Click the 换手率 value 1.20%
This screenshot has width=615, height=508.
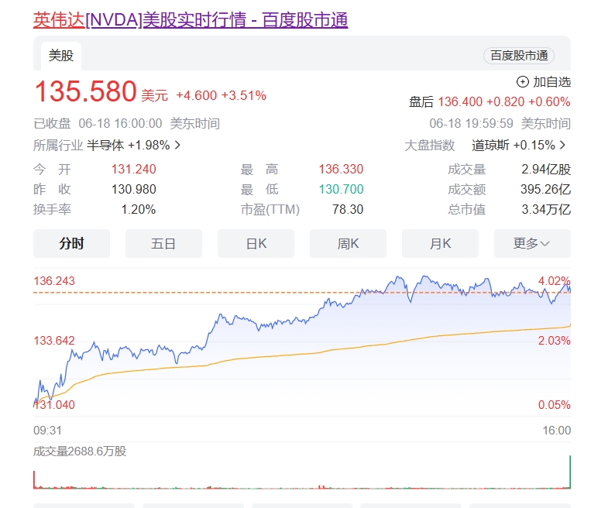point(139,210)
